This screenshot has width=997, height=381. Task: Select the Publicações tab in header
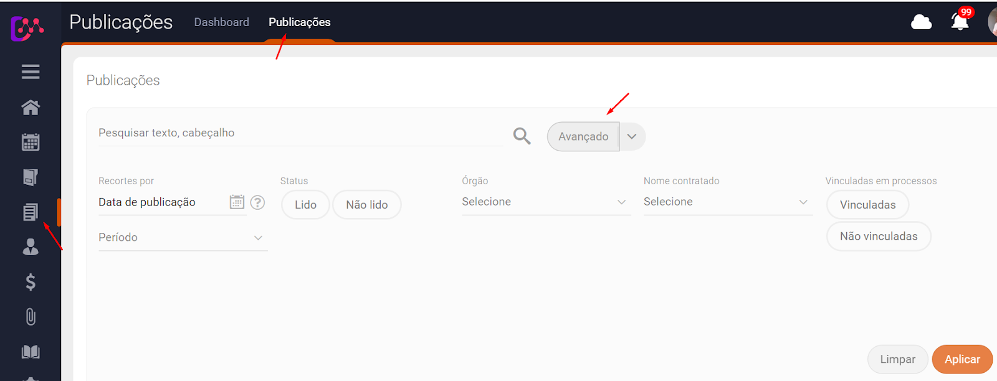300,22
